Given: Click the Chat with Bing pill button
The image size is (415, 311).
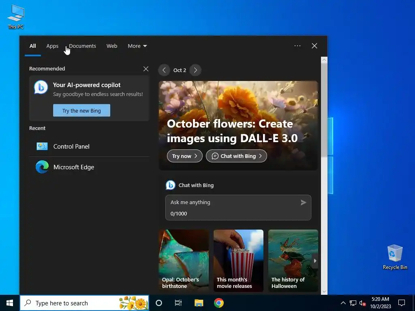Looking at the screenshot, I should [236, 156].
